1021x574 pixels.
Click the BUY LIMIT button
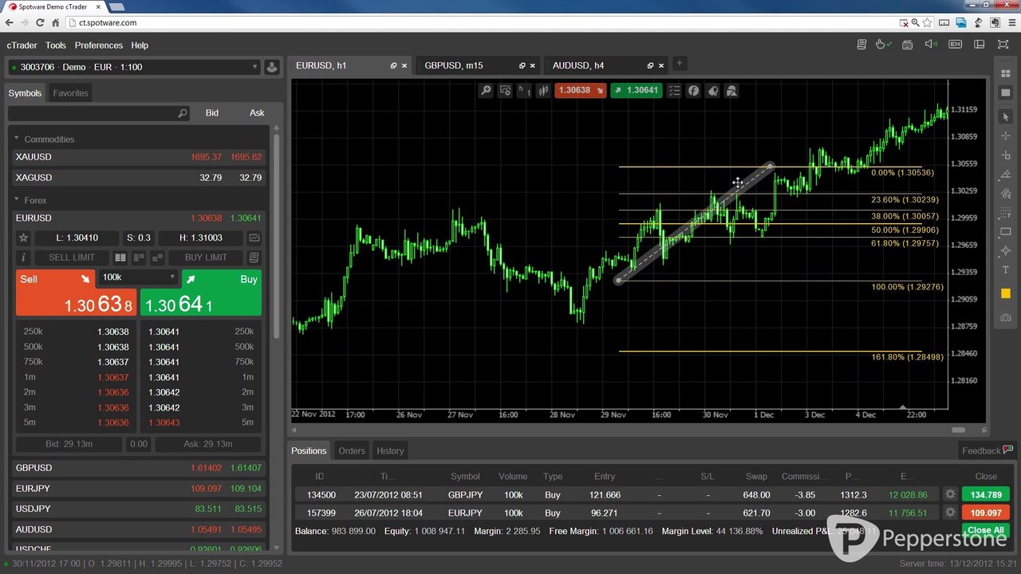[x=206, y=258]
